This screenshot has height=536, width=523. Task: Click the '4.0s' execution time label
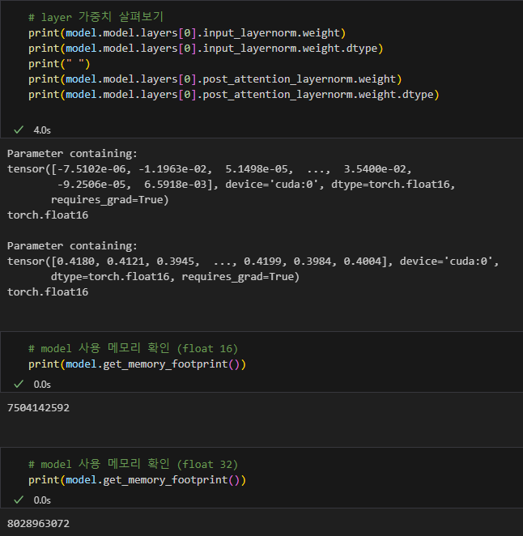tap(42, 130)
